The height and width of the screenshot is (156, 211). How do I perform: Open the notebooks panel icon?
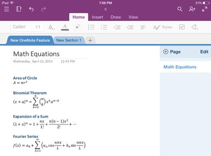pyautogui.click(x=19, y=9)
